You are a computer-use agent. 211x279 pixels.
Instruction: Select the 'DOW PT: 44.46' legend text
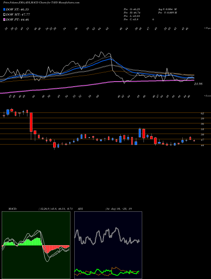point(17,19)
